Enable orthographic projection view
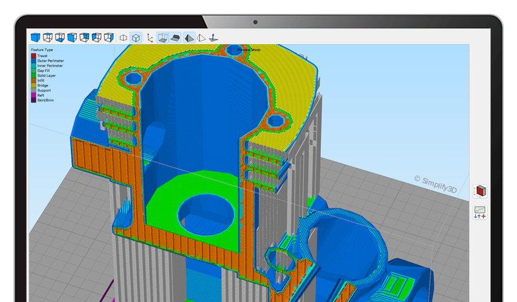The height and width of the screenshot is (302, 517). click(124, 37)
